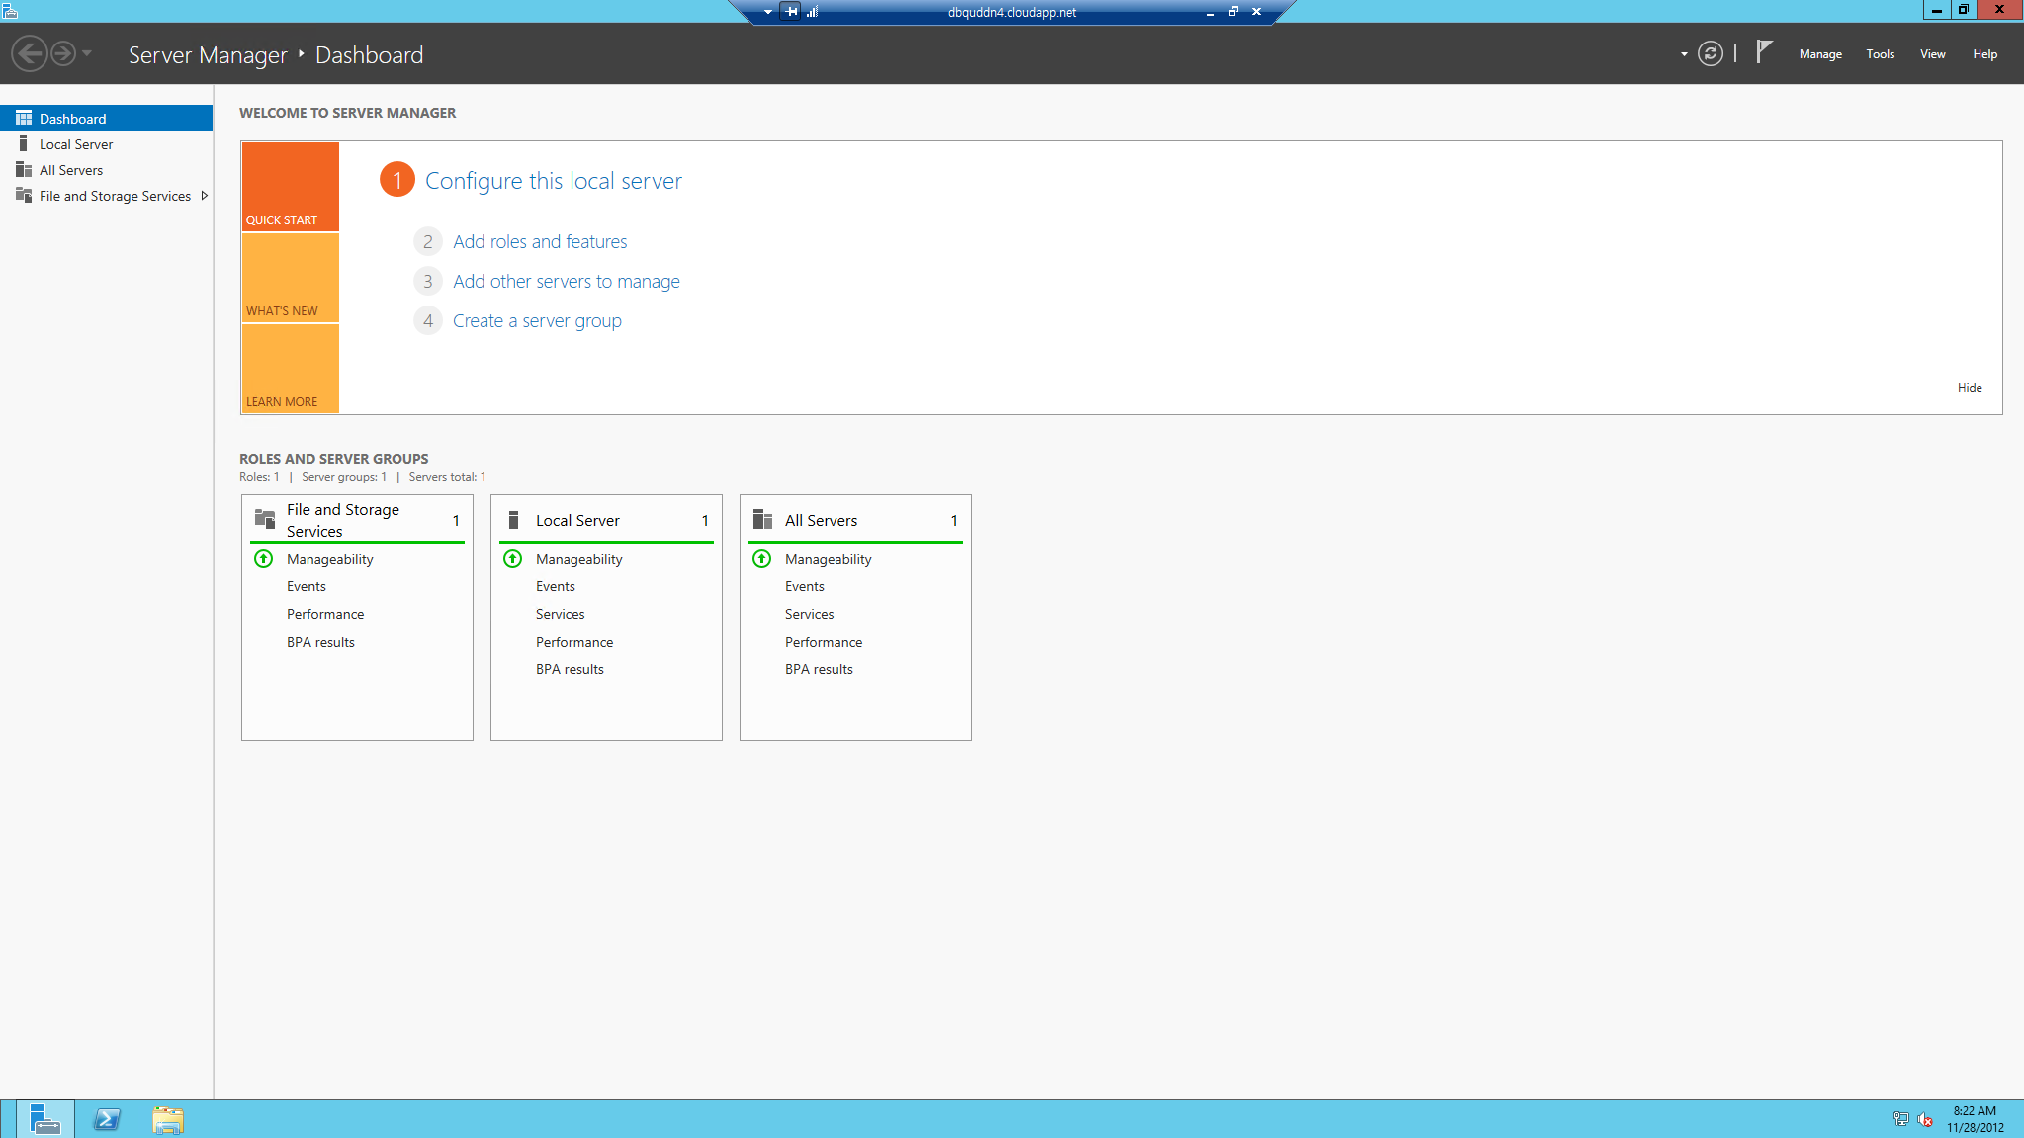Open Services in Local Server tile

561,614
